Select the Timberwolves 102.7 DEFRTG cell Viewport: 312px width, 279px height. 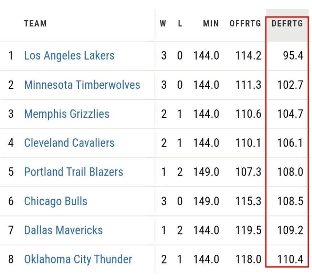290,85
